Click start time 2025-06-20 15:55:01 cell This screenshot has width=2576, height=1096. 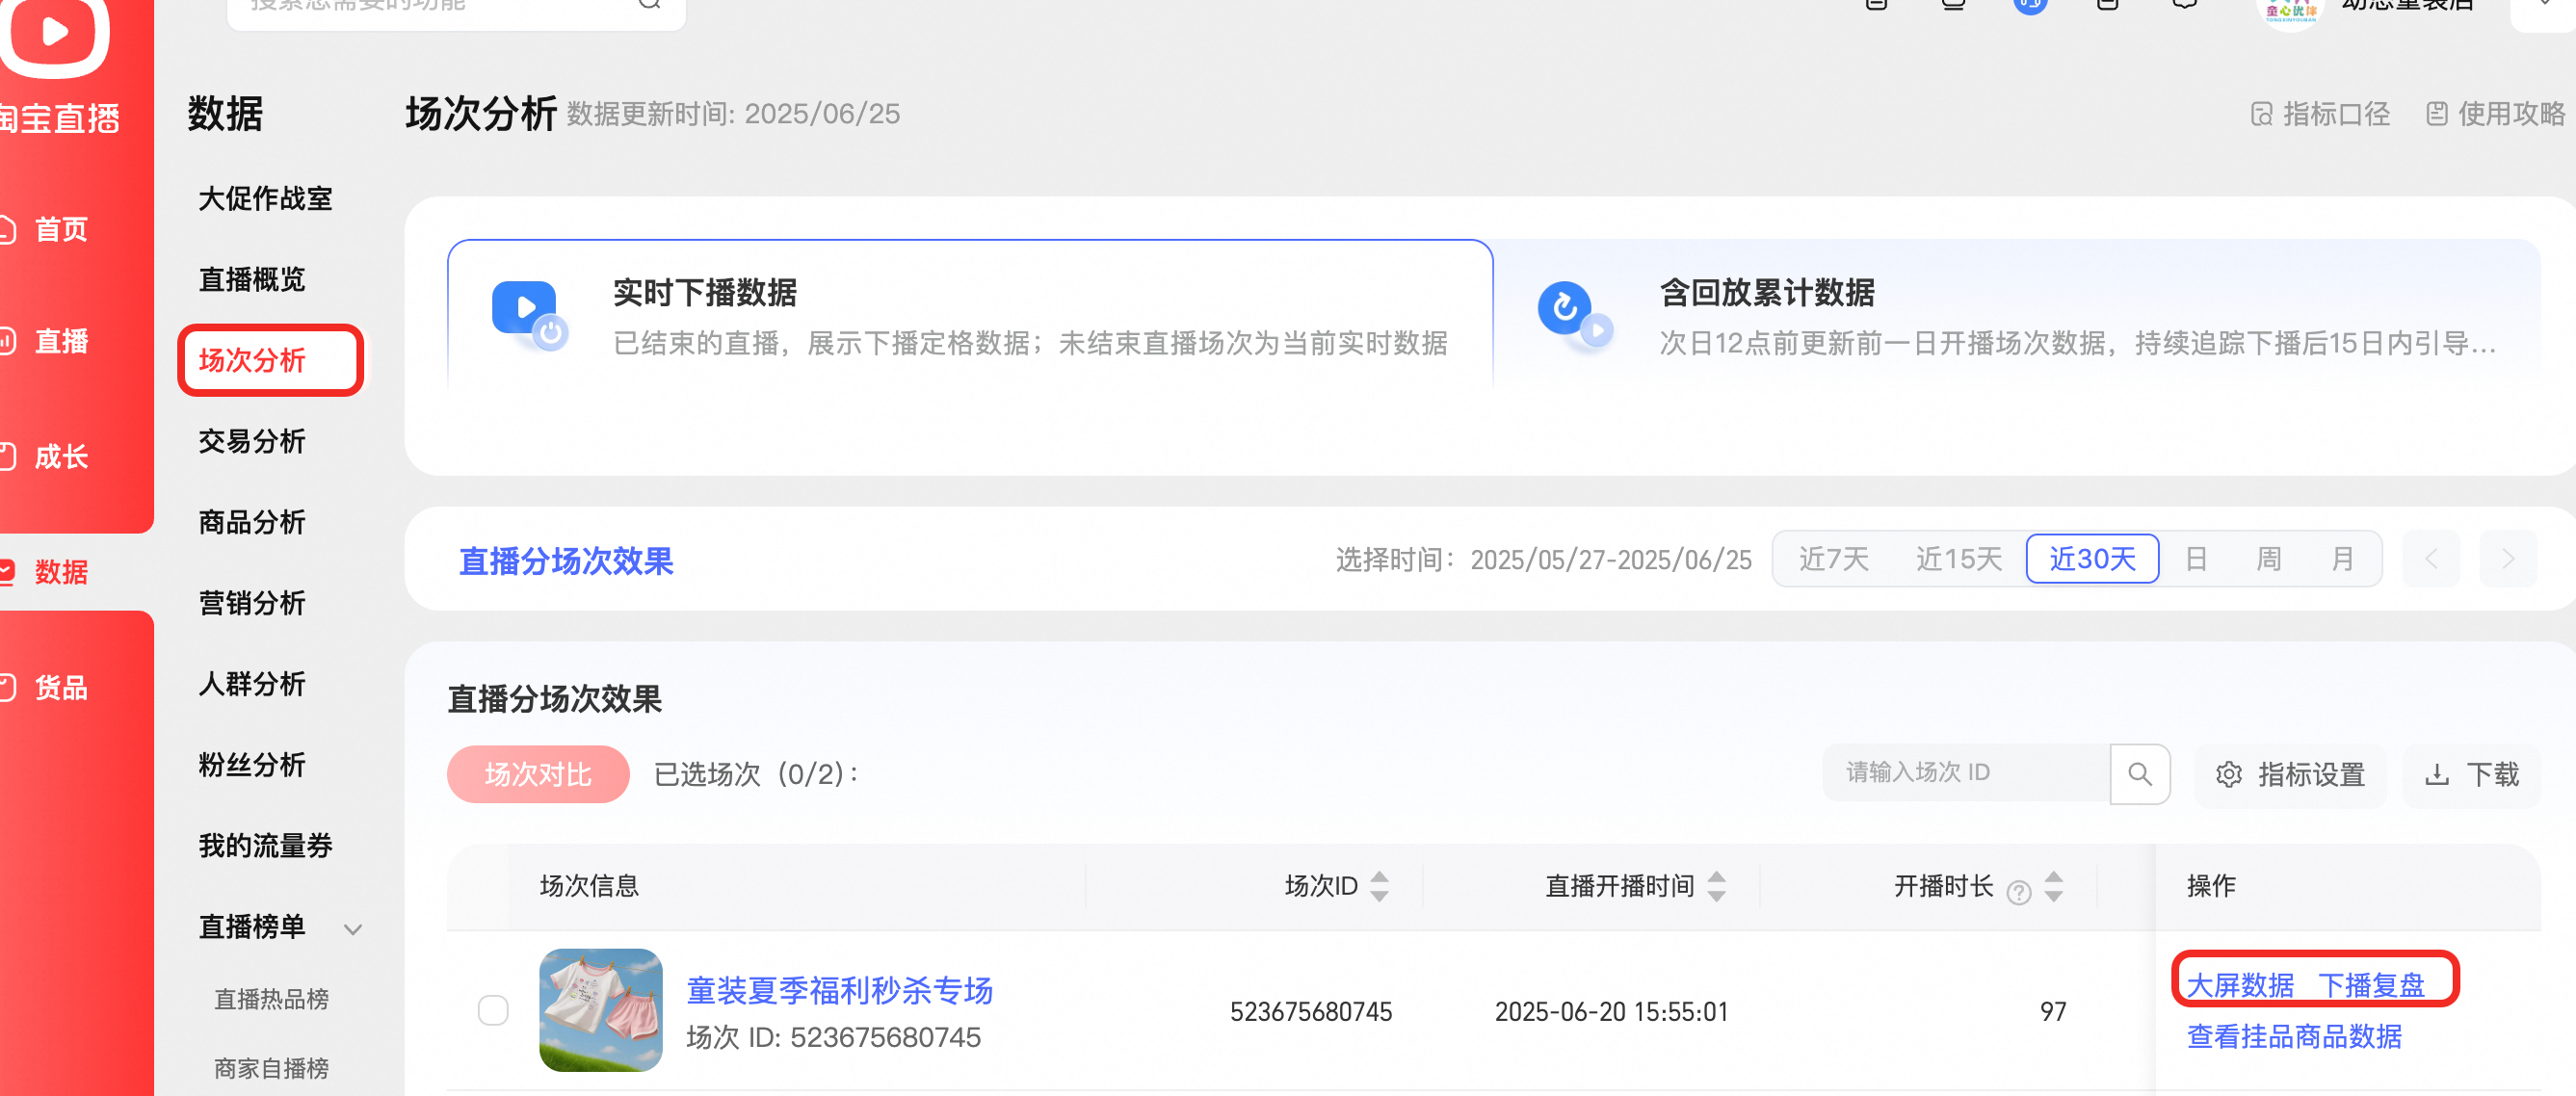[1611, 1011]
